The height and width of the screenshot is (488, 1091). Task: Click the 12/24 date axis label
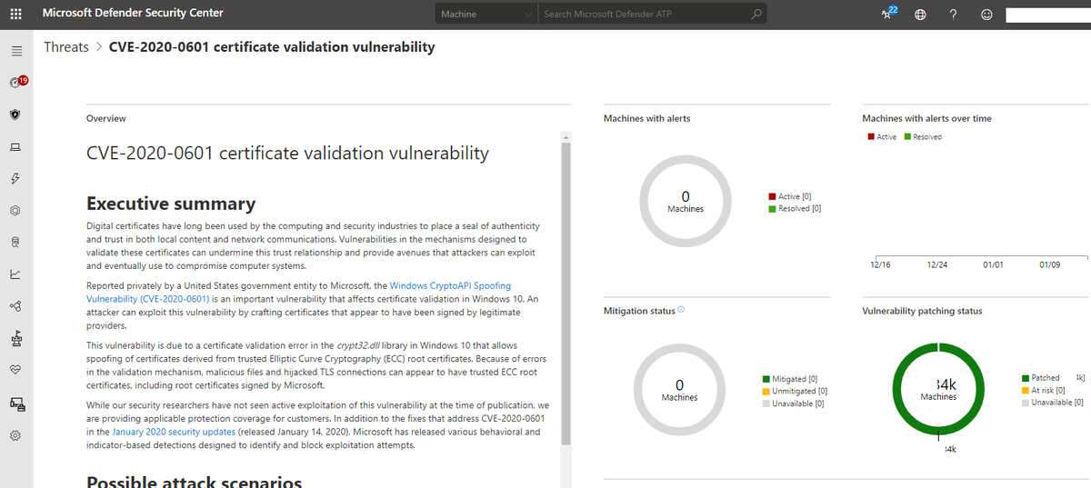[937, 264]
